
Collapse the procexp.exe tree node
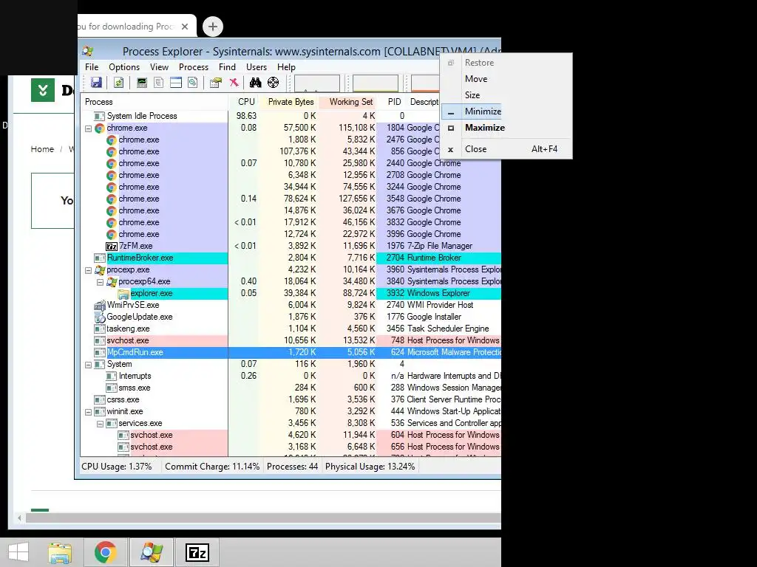89,270
